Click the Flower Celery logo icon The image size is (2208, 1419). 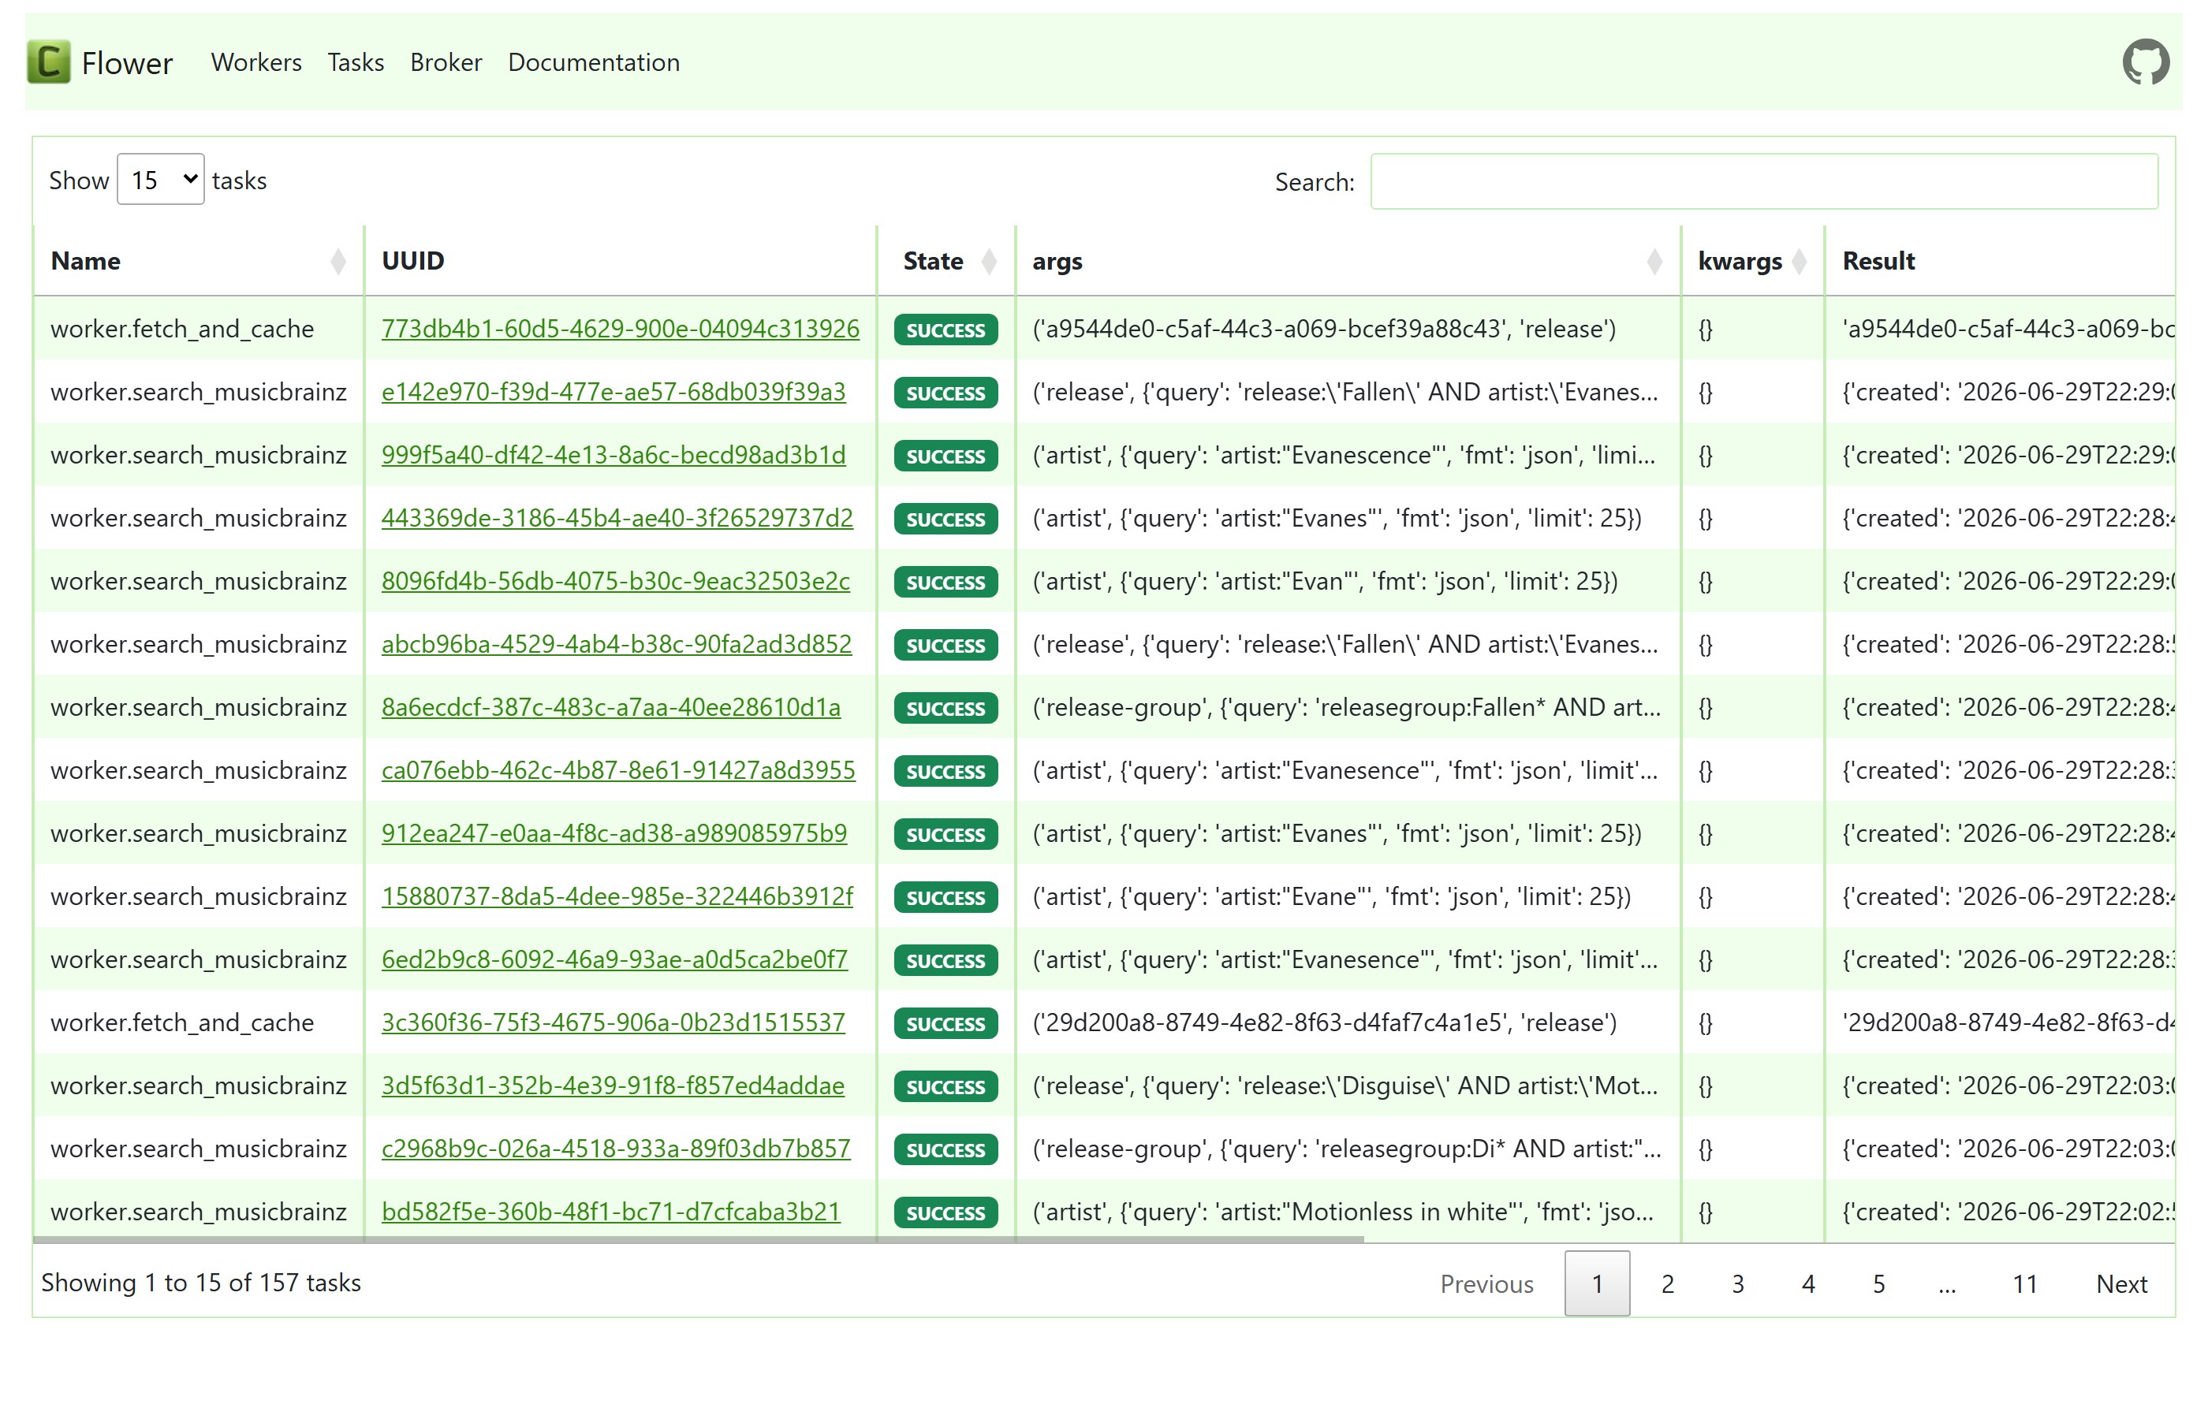[x=49, y=61]
